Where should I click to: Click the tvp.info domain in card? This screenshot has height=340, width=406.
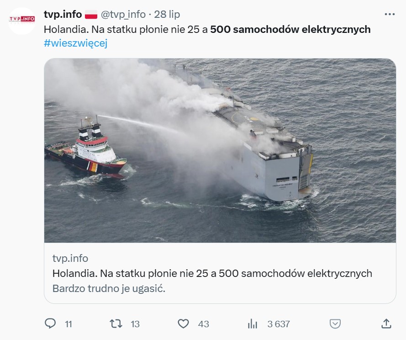(x=70, y=258)
